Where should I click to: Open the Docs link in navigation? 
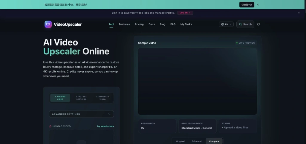tap(152, 24)
